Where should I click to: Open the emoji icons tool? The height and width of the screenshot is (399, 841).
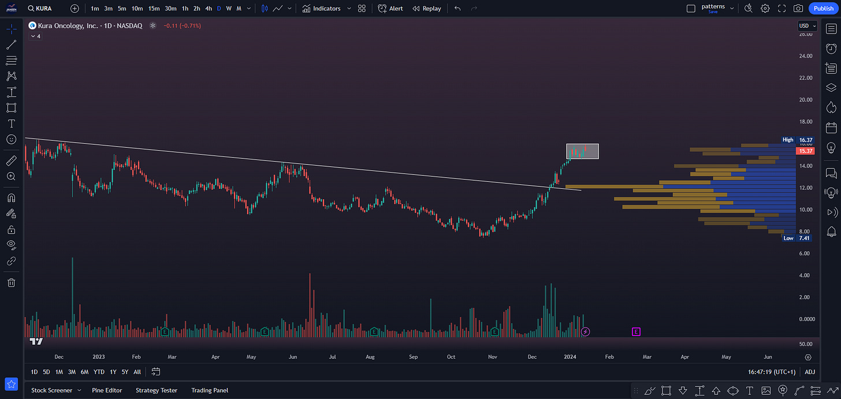tap(12, 139)
